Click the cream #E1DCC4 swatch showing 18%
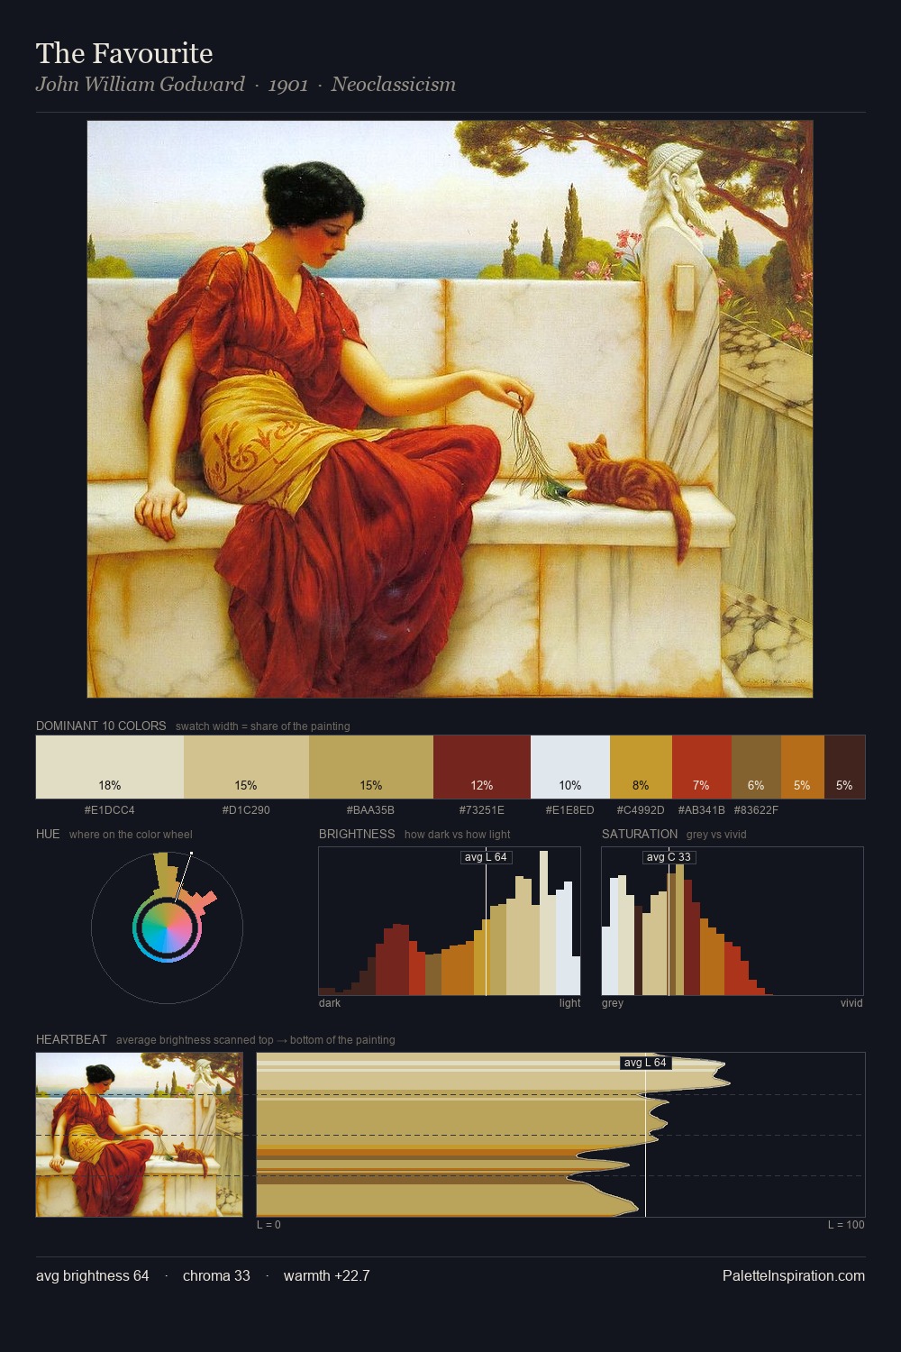 coord(110,767)
